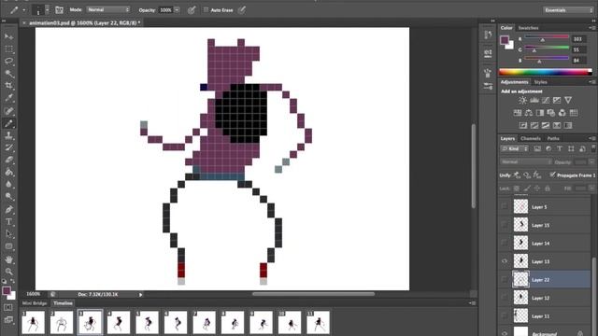The width and height of the screenshot is (598, 336).
Task: Open the Opacity slider arrow in options bar
Action: (177, 10)
